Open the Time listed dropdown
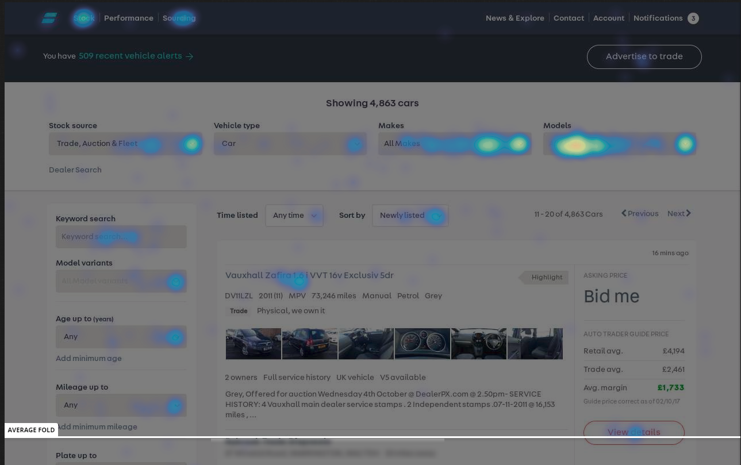The width and height of the screenshot is (741, 465). (294, 215)
